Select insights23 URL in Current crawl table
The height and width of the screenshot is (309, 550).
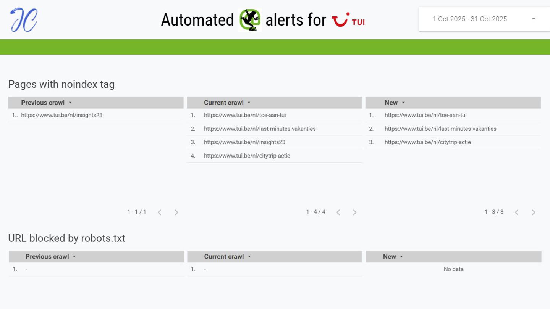244,142
